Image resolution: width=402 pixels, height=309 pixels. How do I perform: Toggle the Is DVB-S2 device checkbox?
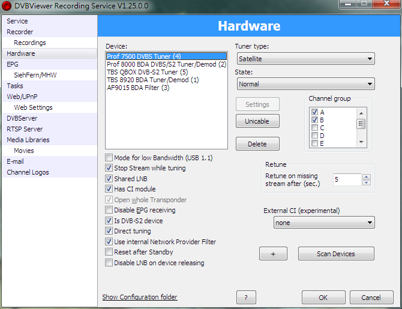tap(109, 221)
